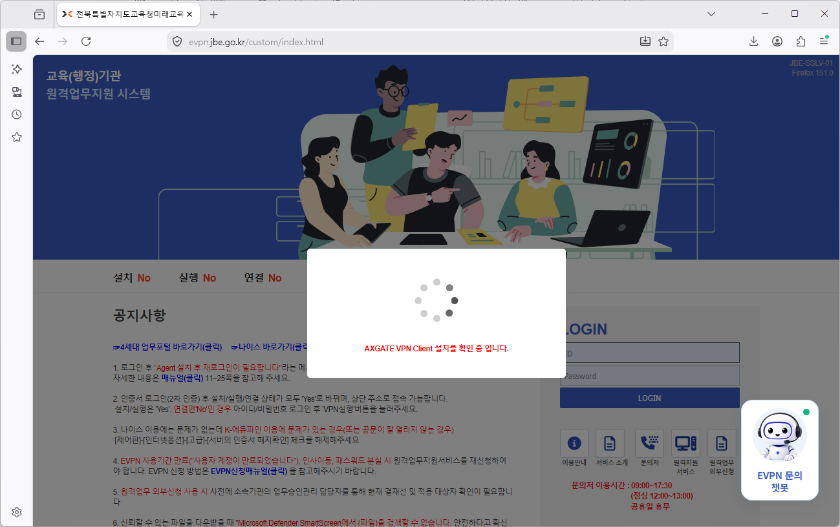This screenshot has height=527, width=840.
Task: Open a new tab with plus button
Action: click(x=214, y=14)
